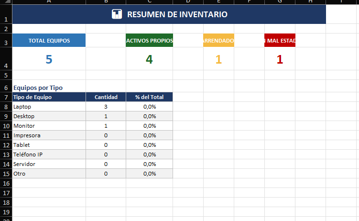This screenshot has width=359, height=221.
Task: Click the green own assets value 4
Action: point(149,59)
